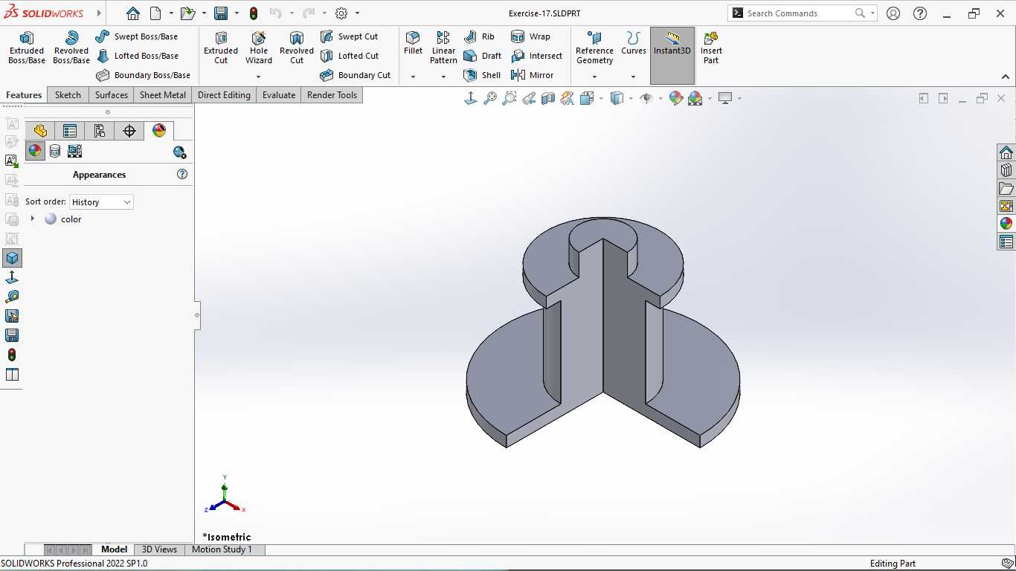Click the Extruded Cut tool

(x=221, y=48)
